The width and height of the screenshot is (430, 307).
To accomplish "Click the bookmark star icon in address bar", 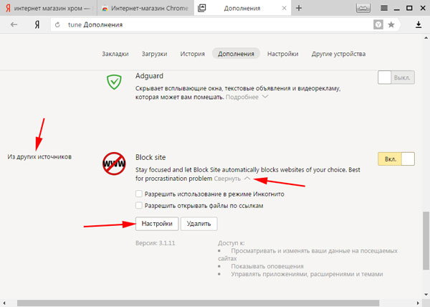I will tap(391, 24).
